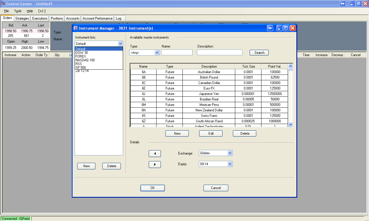The height and width of the screenshot is (221, 369).
Task: Click the Instrument Manager title bar icon
Action: [76, 28]
